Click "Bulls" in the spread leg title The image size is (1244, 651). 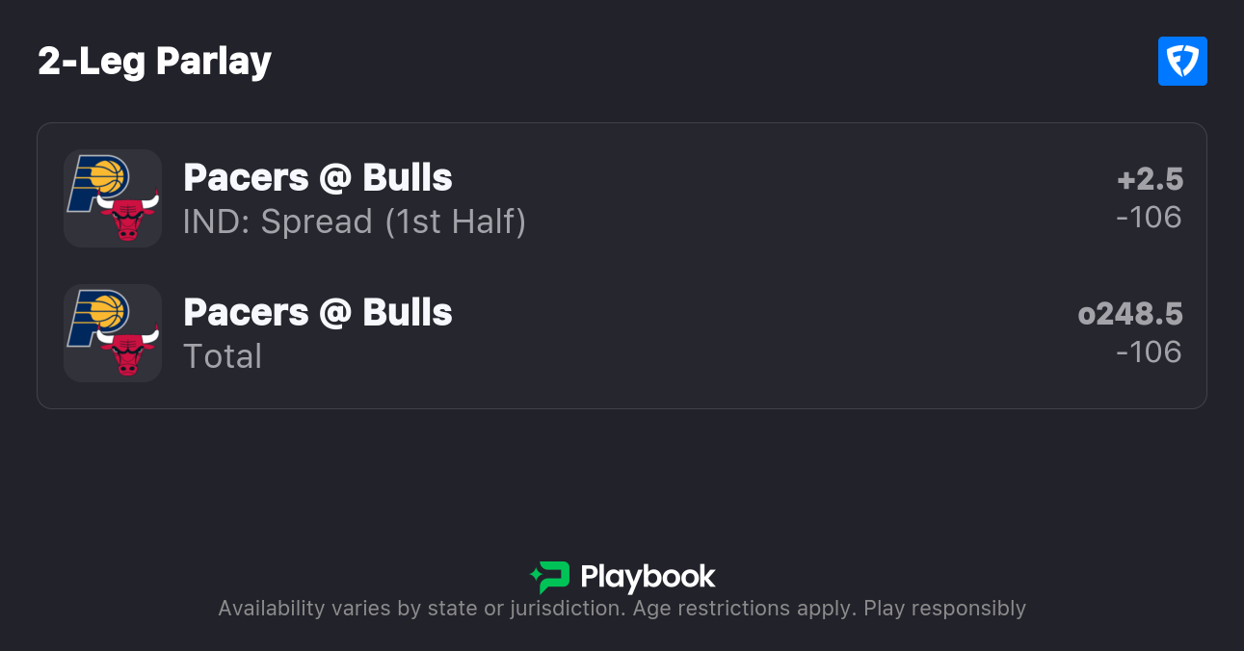point(408,178)
